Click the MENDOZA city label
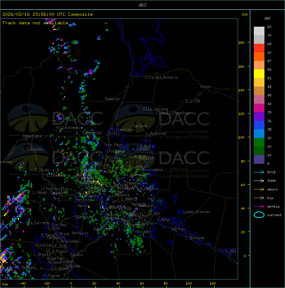The image size is (285, 288). pyautogui.click(x=83, y=175)
